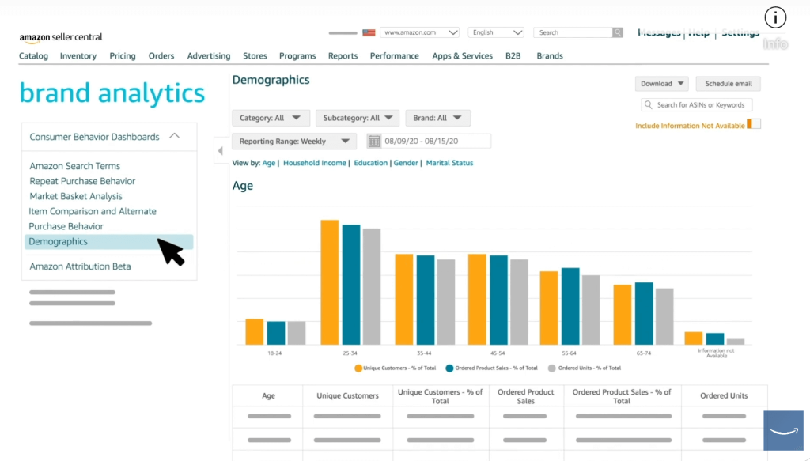Open the Subcategory: All dropdown
Viewport: 810px width, 461px height.
357,116
